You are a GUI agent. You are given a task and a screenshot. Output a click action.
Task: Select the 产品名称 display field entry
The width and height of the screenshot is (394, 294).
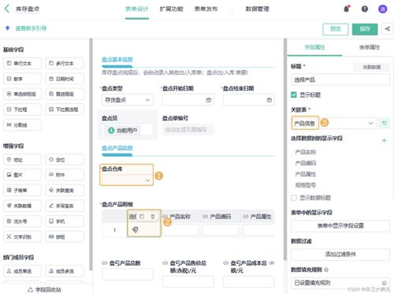tap(306, 152)
